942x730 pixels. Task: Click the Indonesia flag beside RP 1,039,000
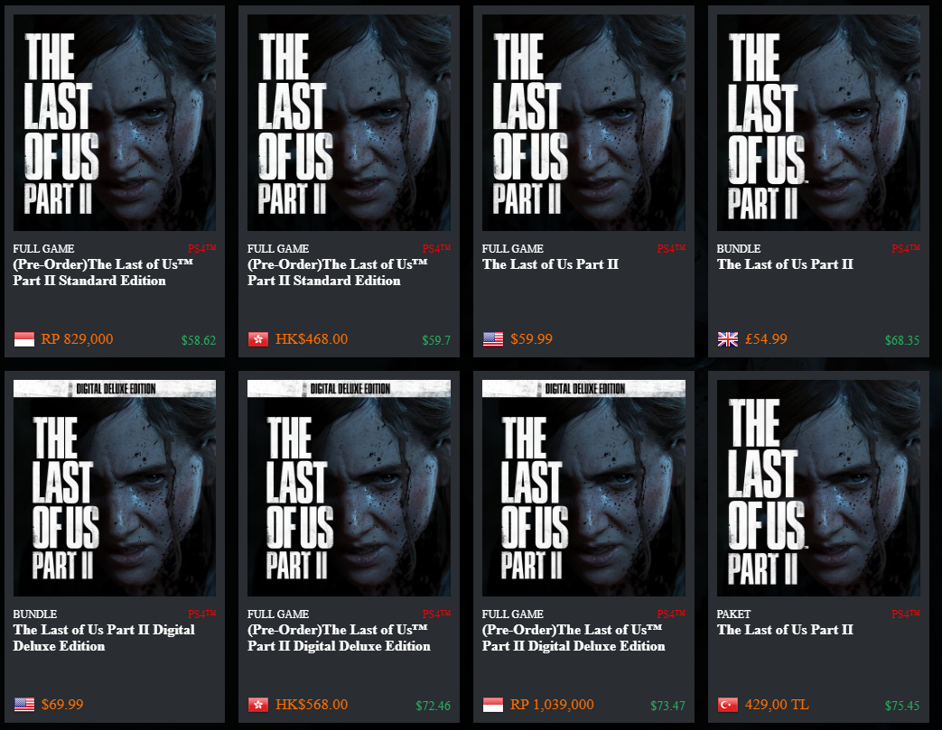click(493, 705)
